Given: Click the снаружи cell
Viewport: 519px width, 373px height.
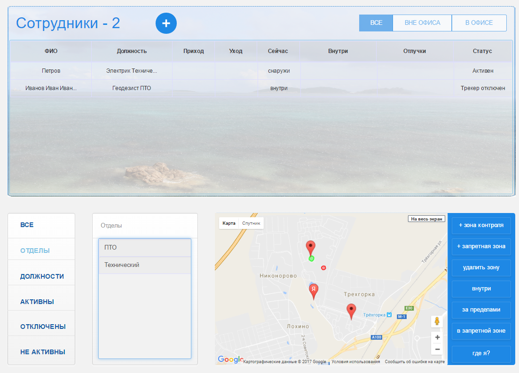Looking at the screenshot, I should pos(279,71).
